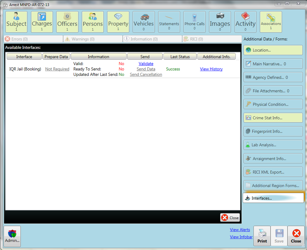
Task: Open the Vehicles section
Action: tap(143, 22)
